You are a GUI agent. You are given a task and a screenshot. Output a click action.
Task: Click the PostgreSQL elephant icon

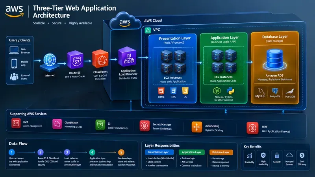(x=275, y=91)
